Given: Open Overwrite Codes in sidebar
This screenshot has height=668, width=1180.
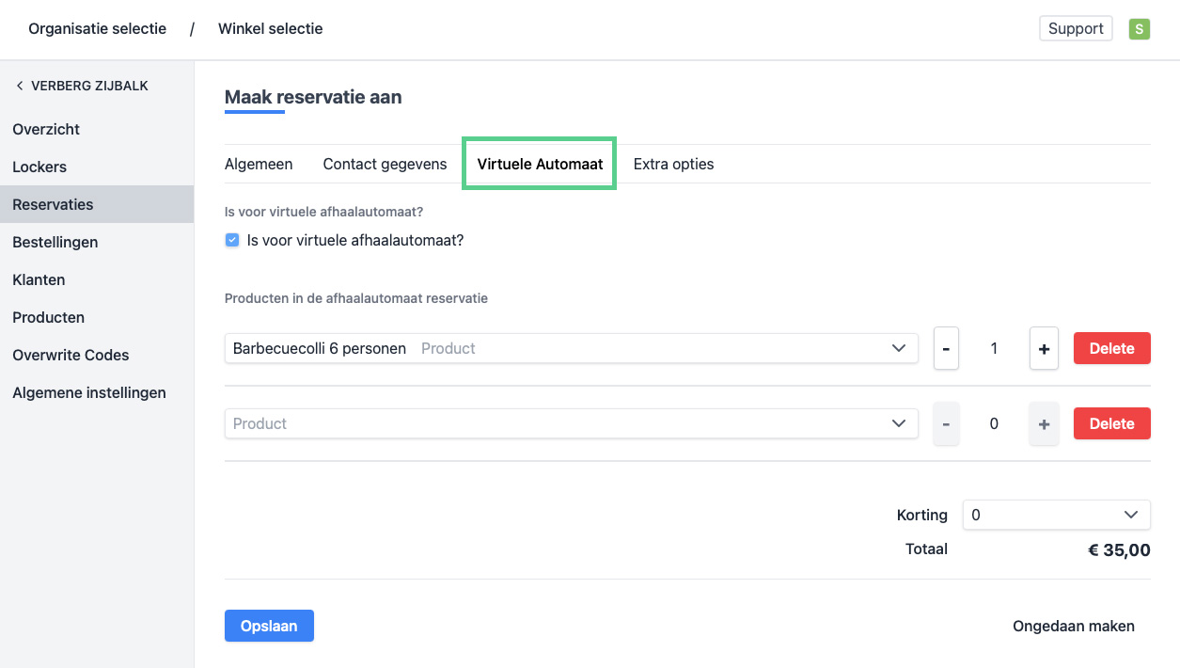Looking at the screenshot, I should point(71,355).
